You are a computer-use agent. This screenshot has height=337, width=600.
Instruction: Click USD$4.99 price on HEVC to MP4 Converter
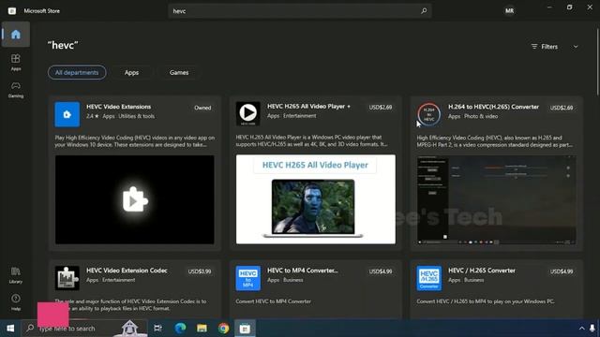[x=381, y=271]
